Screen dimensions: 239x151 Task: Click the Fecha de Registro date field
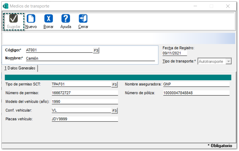[175, 53]
